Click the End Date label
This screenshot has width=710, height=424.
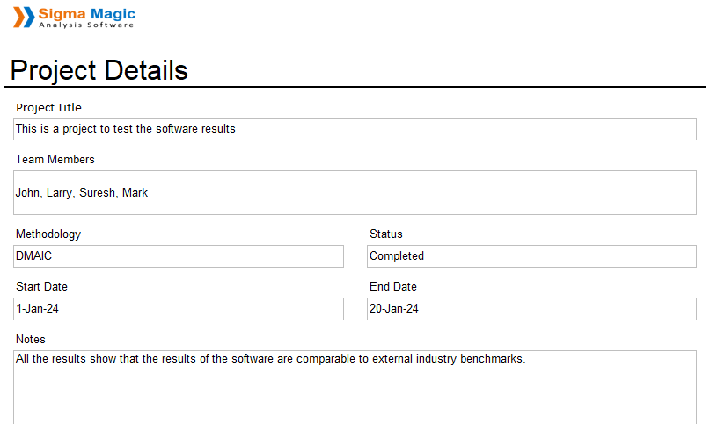(392, 287)
